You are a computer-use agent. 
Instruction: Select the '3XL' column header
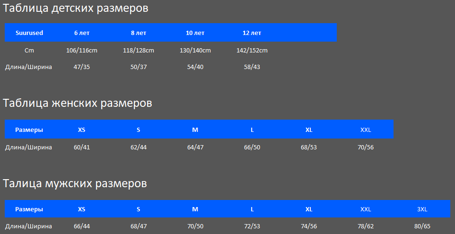[422, 209]
